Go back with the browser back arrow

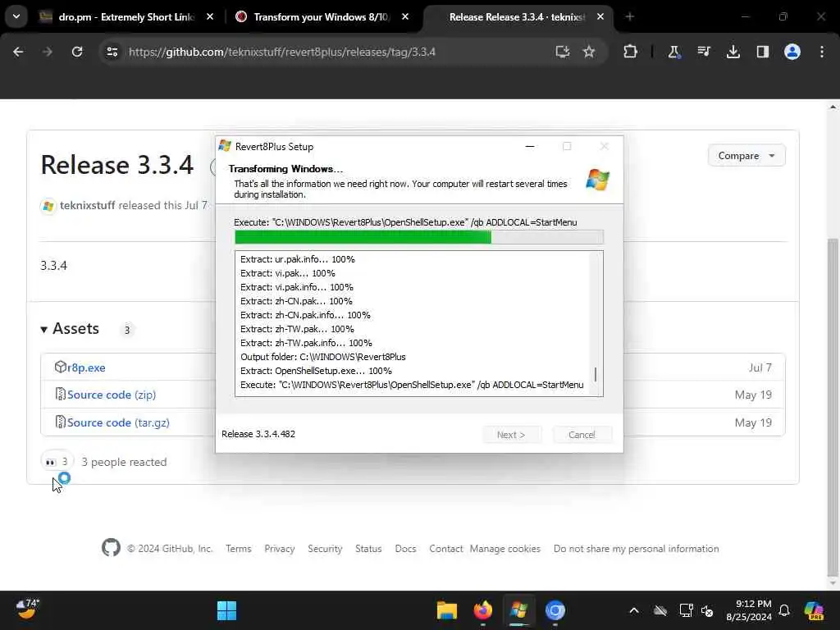18,52
